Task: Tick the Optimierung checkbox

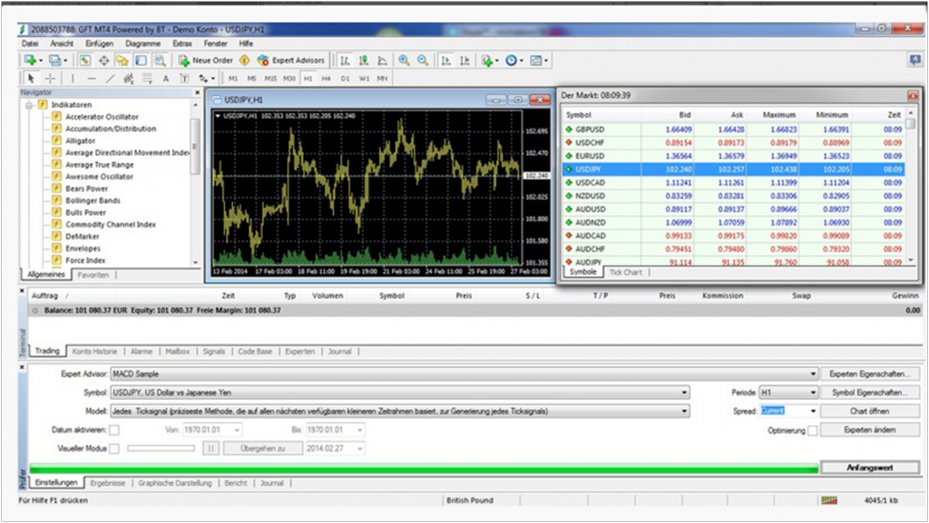Action: [812, 431]
